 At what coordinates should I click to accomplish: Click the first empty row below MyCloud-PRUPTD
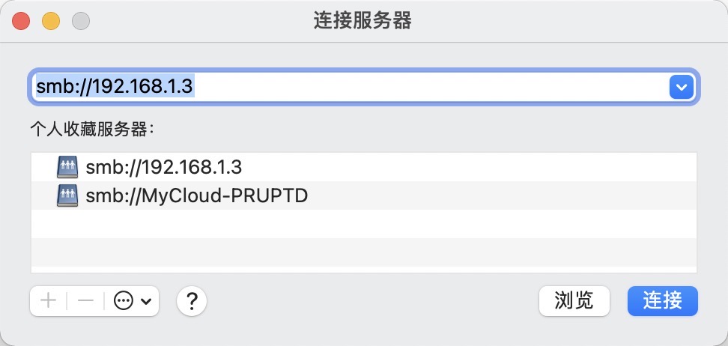364,224
